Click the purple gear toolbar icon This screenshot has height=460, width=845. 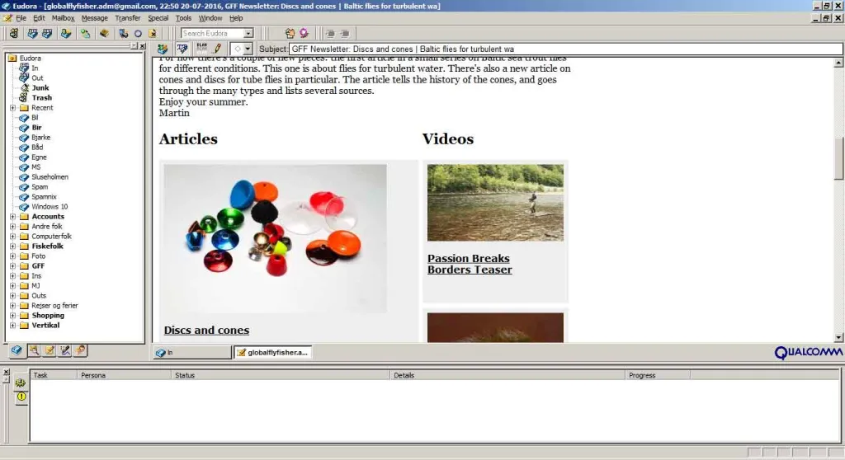pos(304,34)
